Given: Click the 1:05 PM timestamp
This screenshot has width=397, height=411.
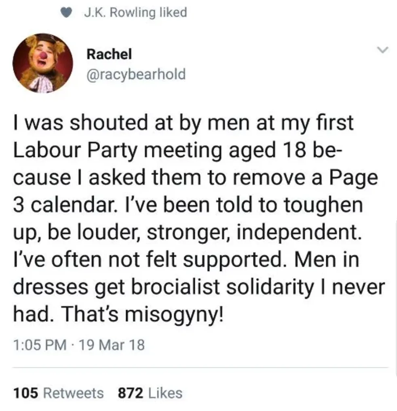Looking at the screenshot, I should (x=40, y=344).
